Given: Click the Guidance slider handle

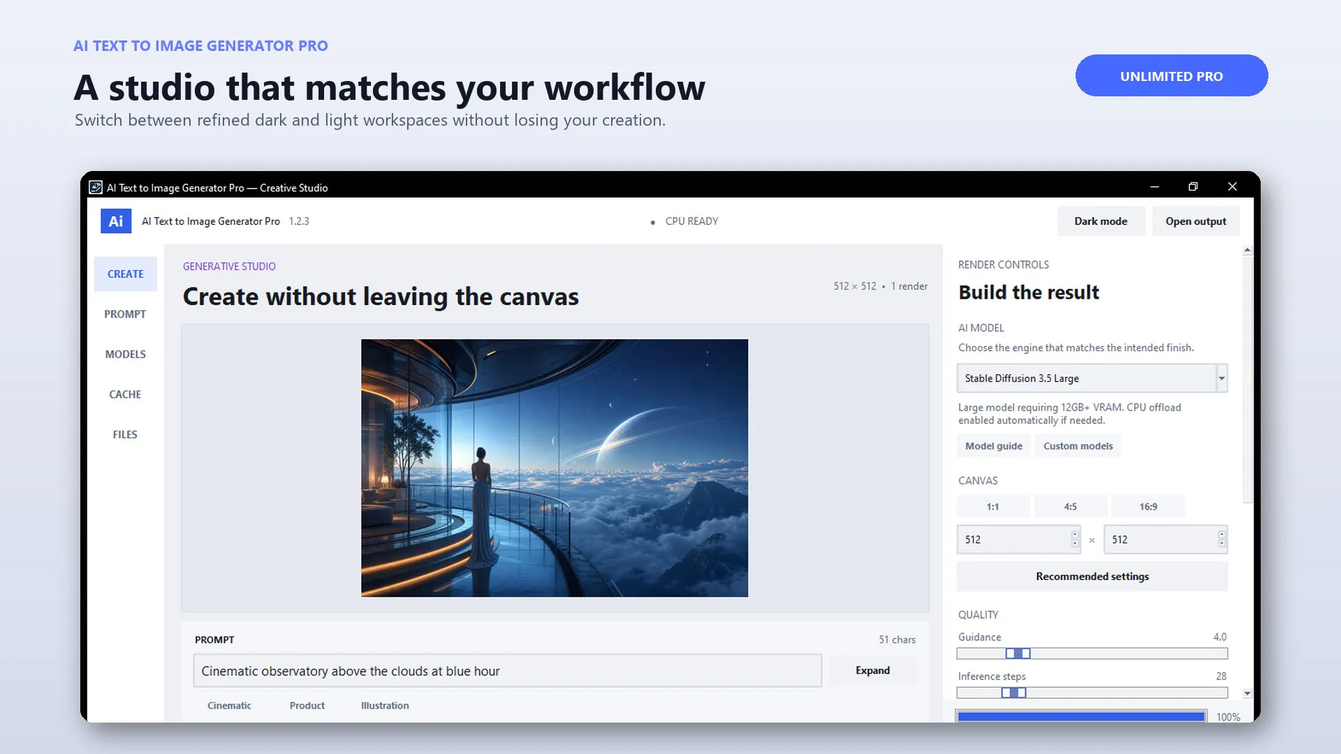Looking at the screenshot, I should tap(1018, 653).
